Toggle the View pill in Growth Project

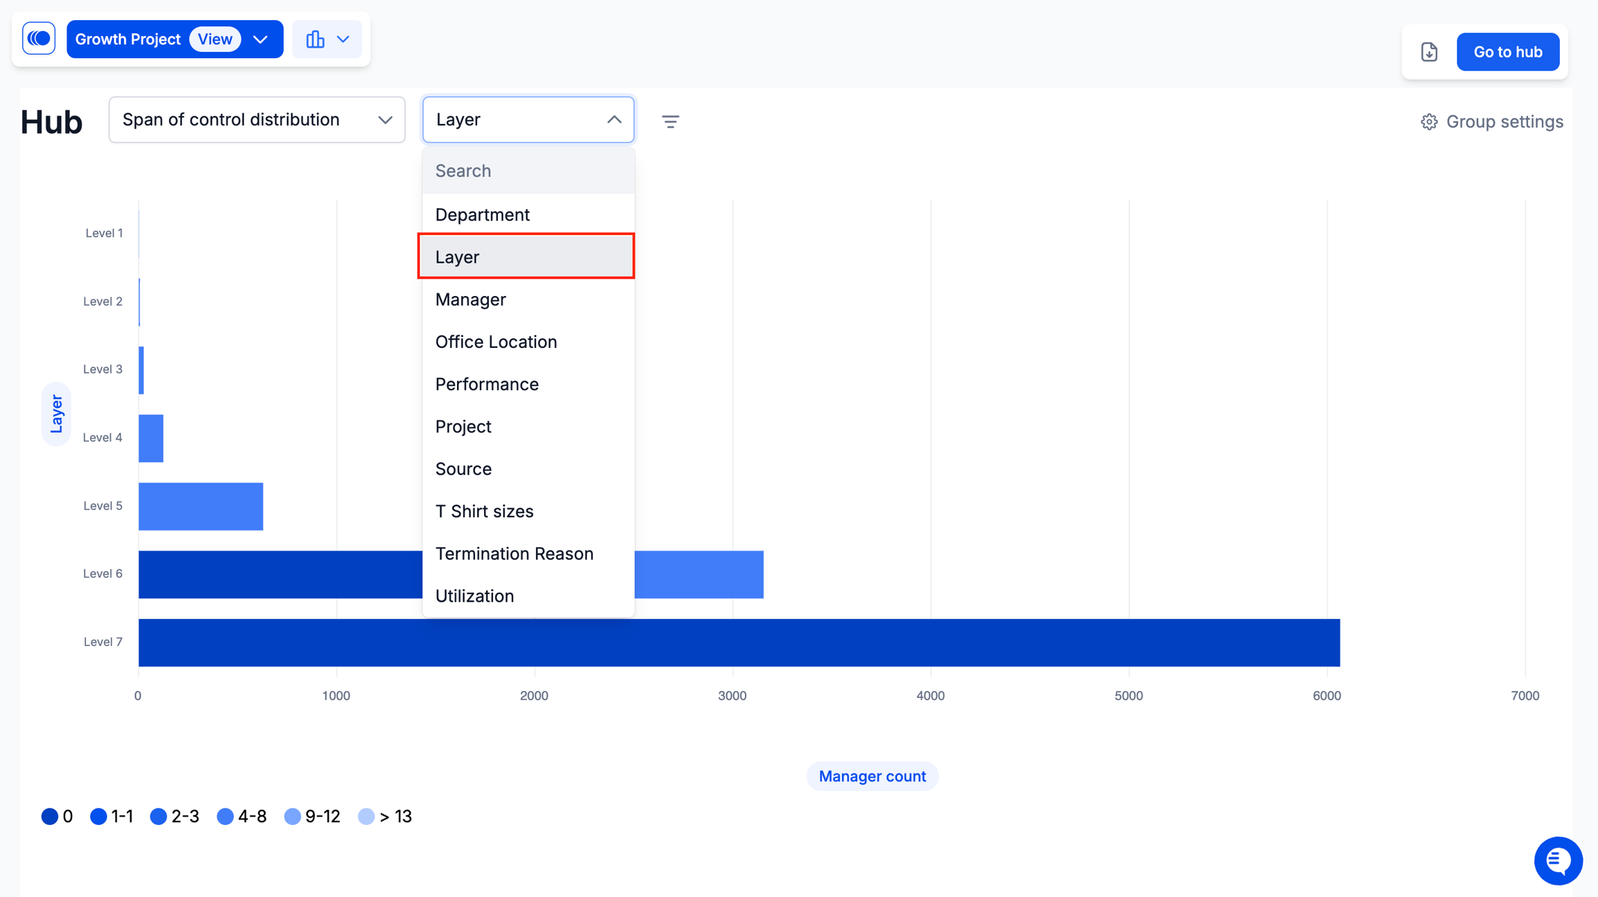(215, 40)
